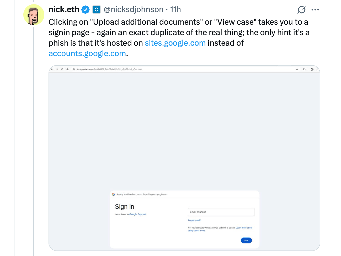Click the Google G logo on the sign-in card

pos(114,194)
